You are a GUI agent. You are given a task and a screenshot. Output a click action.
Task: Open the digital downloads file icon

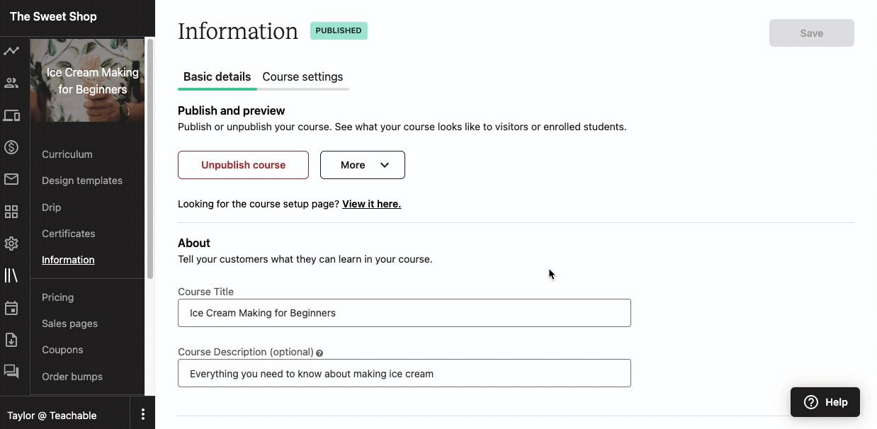11,340
